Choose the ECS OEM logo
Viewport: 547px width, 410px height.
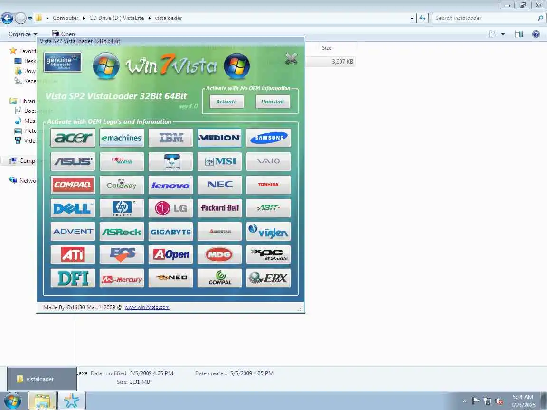pyautogui.click(x=122, y=254)
